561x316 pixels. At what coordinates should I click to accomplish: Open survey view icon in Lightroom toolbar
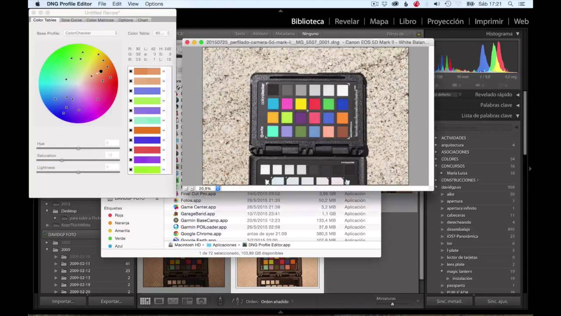(x=187, y=301)
